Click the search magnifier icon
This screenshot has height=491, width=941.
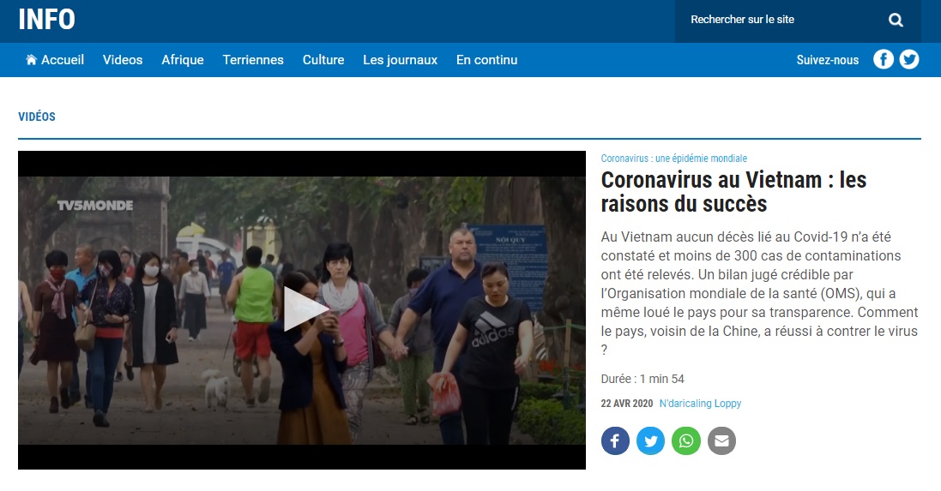[896, 20]
